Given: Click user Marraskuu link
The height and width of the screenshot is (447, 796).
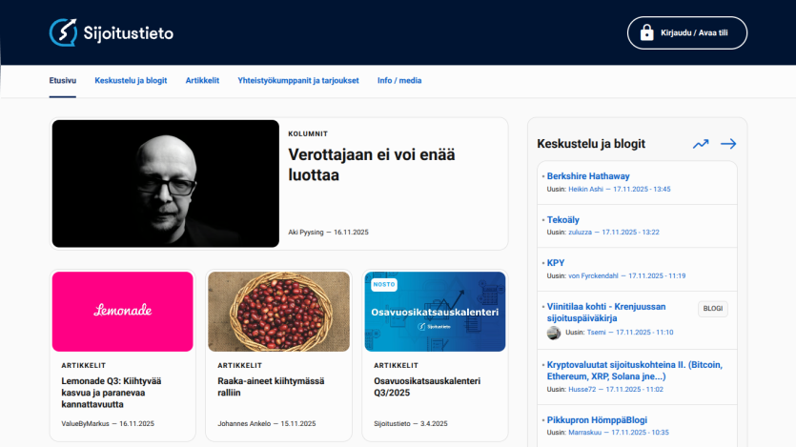Looking at the screenshot, I should coord(584,433).
